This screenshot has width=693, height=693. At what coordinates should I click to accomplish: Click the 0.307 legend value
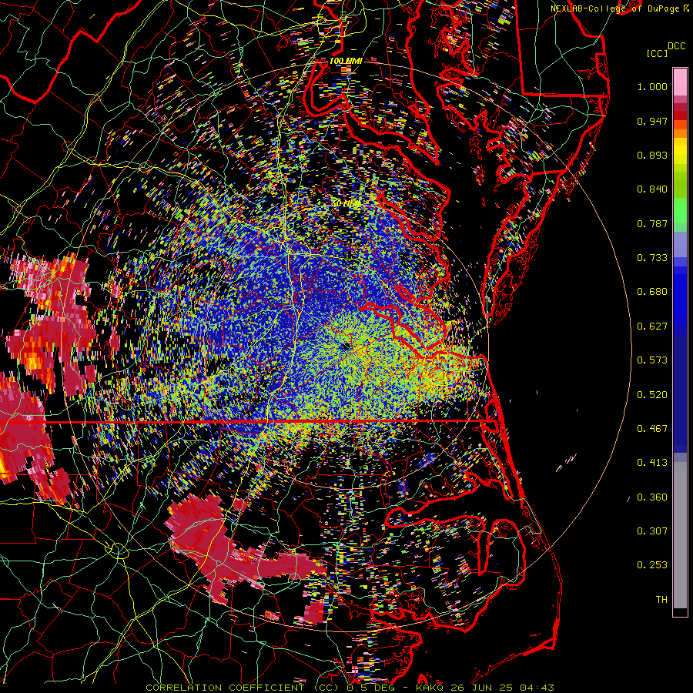(x=652, y=531)
